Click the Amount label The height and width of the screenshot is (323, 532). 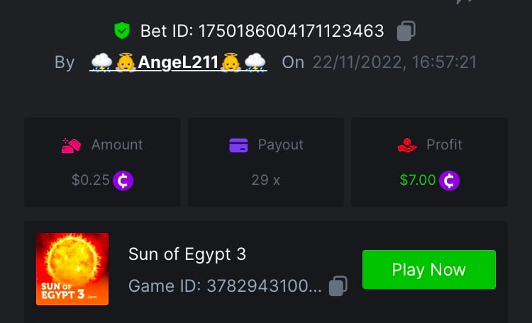click(117, 145)
